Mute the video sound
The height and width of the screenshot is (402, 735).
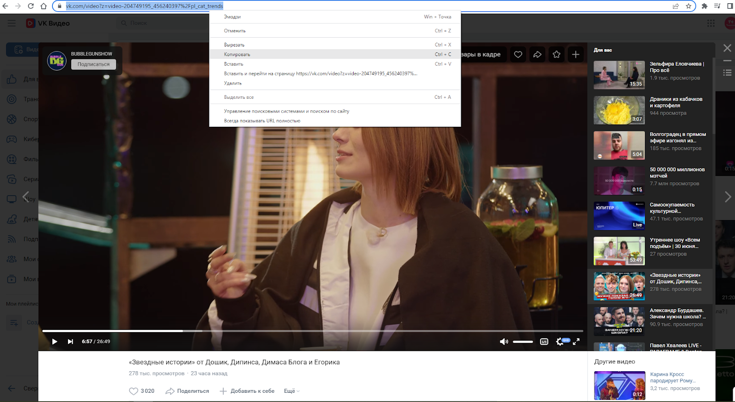504,341
